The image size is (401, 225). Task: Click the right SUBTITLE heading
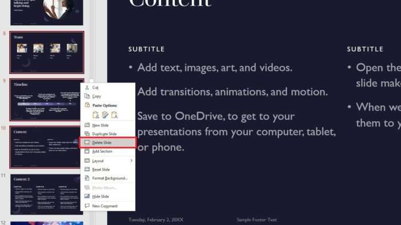365,49
